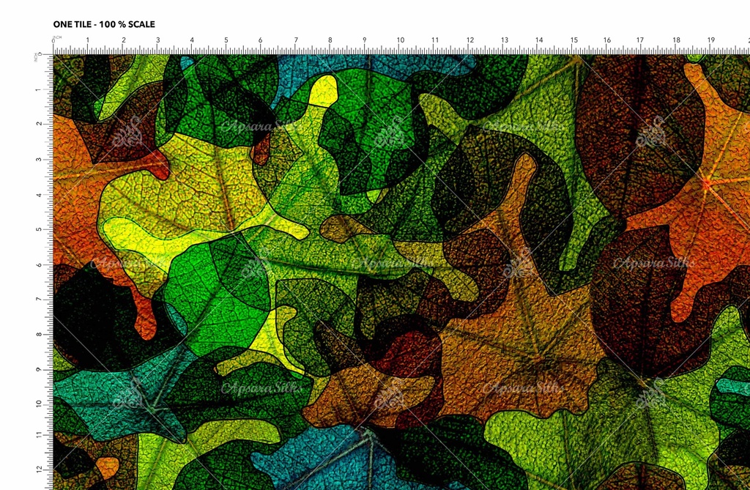Viewport: 750px width, 490px height.
Task: Click the 19 mark on the horizontal ruler
Action: tap(710, 40)
